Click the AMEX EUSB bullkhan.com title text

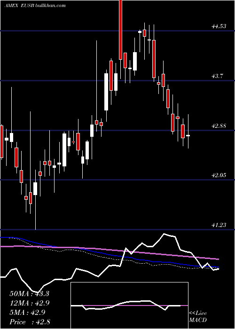pyautogui.click(x=35, y=6)
